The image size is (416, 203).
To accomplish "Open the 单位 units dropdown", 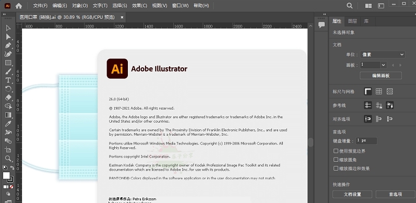I will tap(382, 55).
